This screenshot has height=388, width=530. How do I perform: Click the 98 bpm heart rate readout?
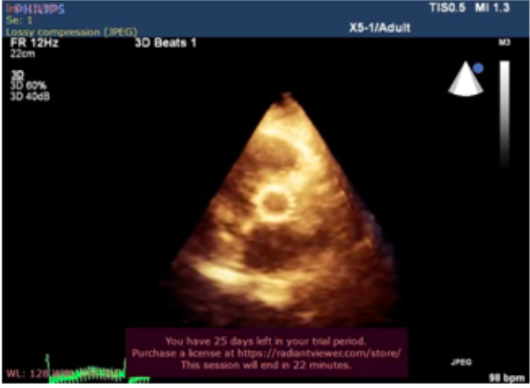[506, 378]
